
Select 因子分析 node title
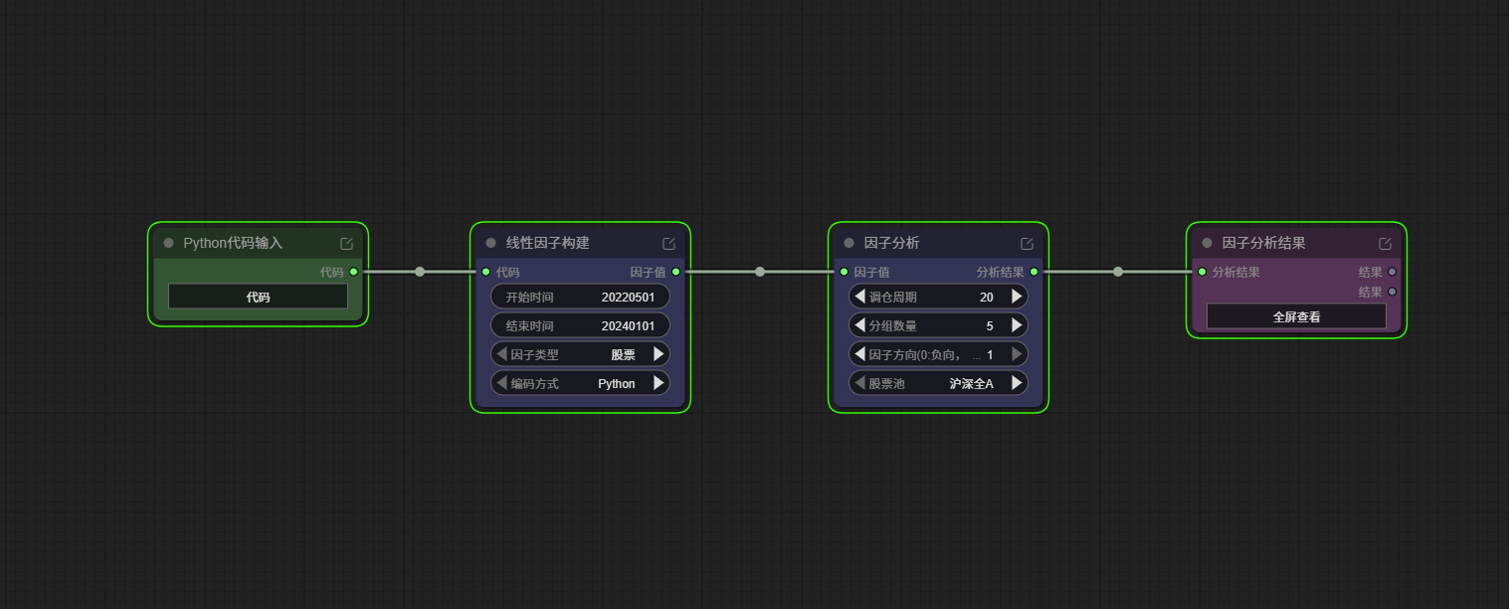tap(891, 243)
